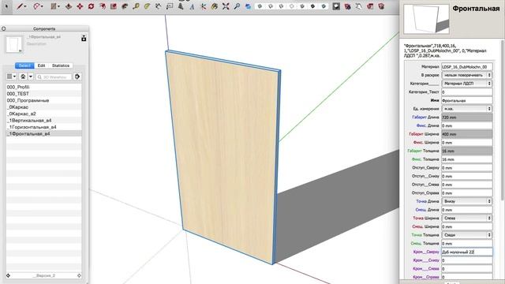The width and height of the screenshot is (505, 284).
Task: Open the 'В раскрое' dropdown
Action: click(x=466, y=75)
